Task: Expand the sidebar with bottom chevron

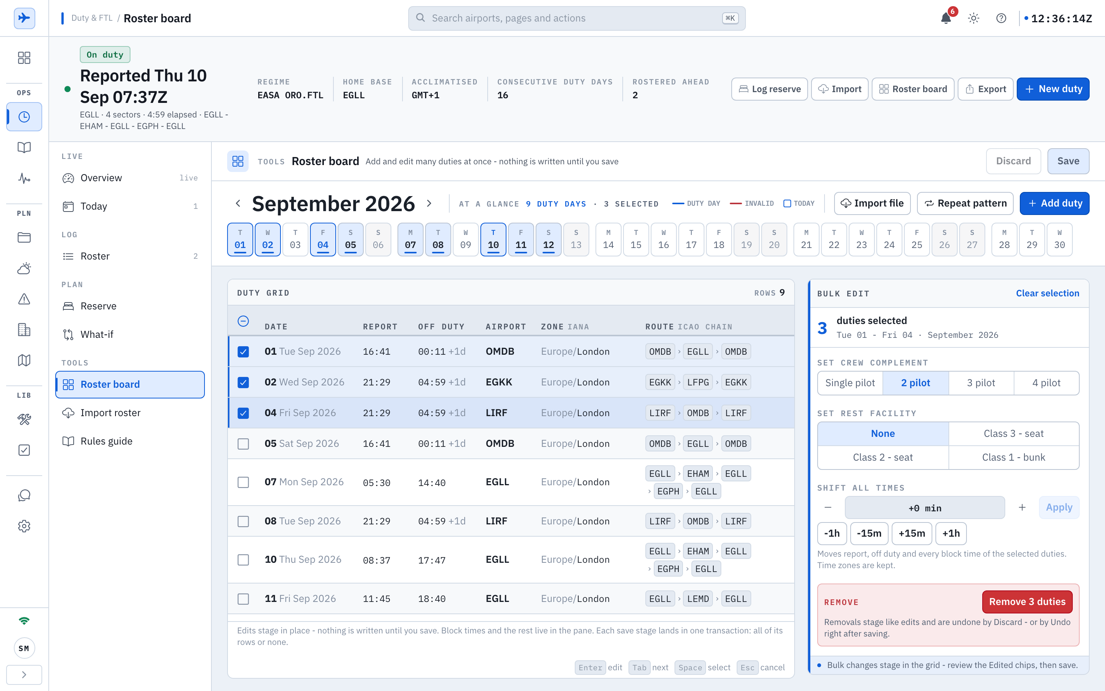Action: (x=24, y=674)
